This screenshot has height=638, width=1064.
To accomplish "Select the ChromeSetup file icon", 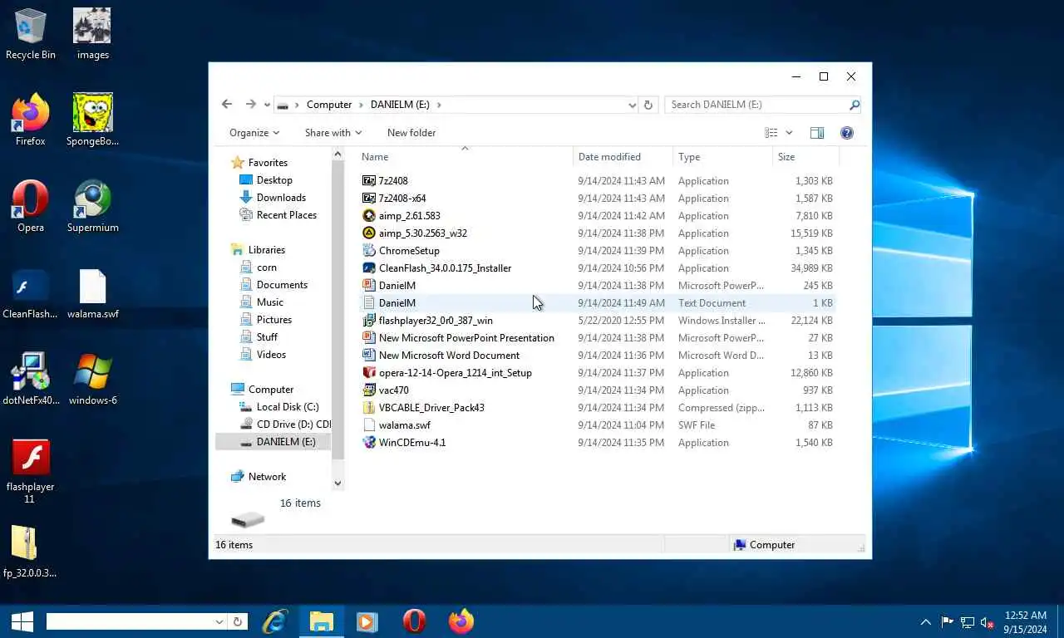I will click(x=370, y=251).
